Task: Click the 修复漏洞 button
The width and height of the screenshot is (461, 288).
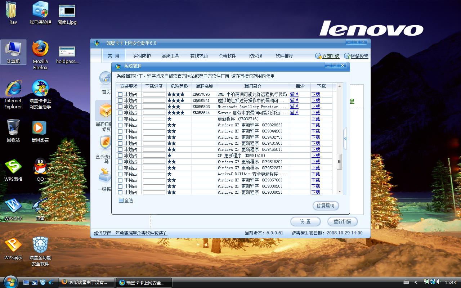Action: (326, 206)
